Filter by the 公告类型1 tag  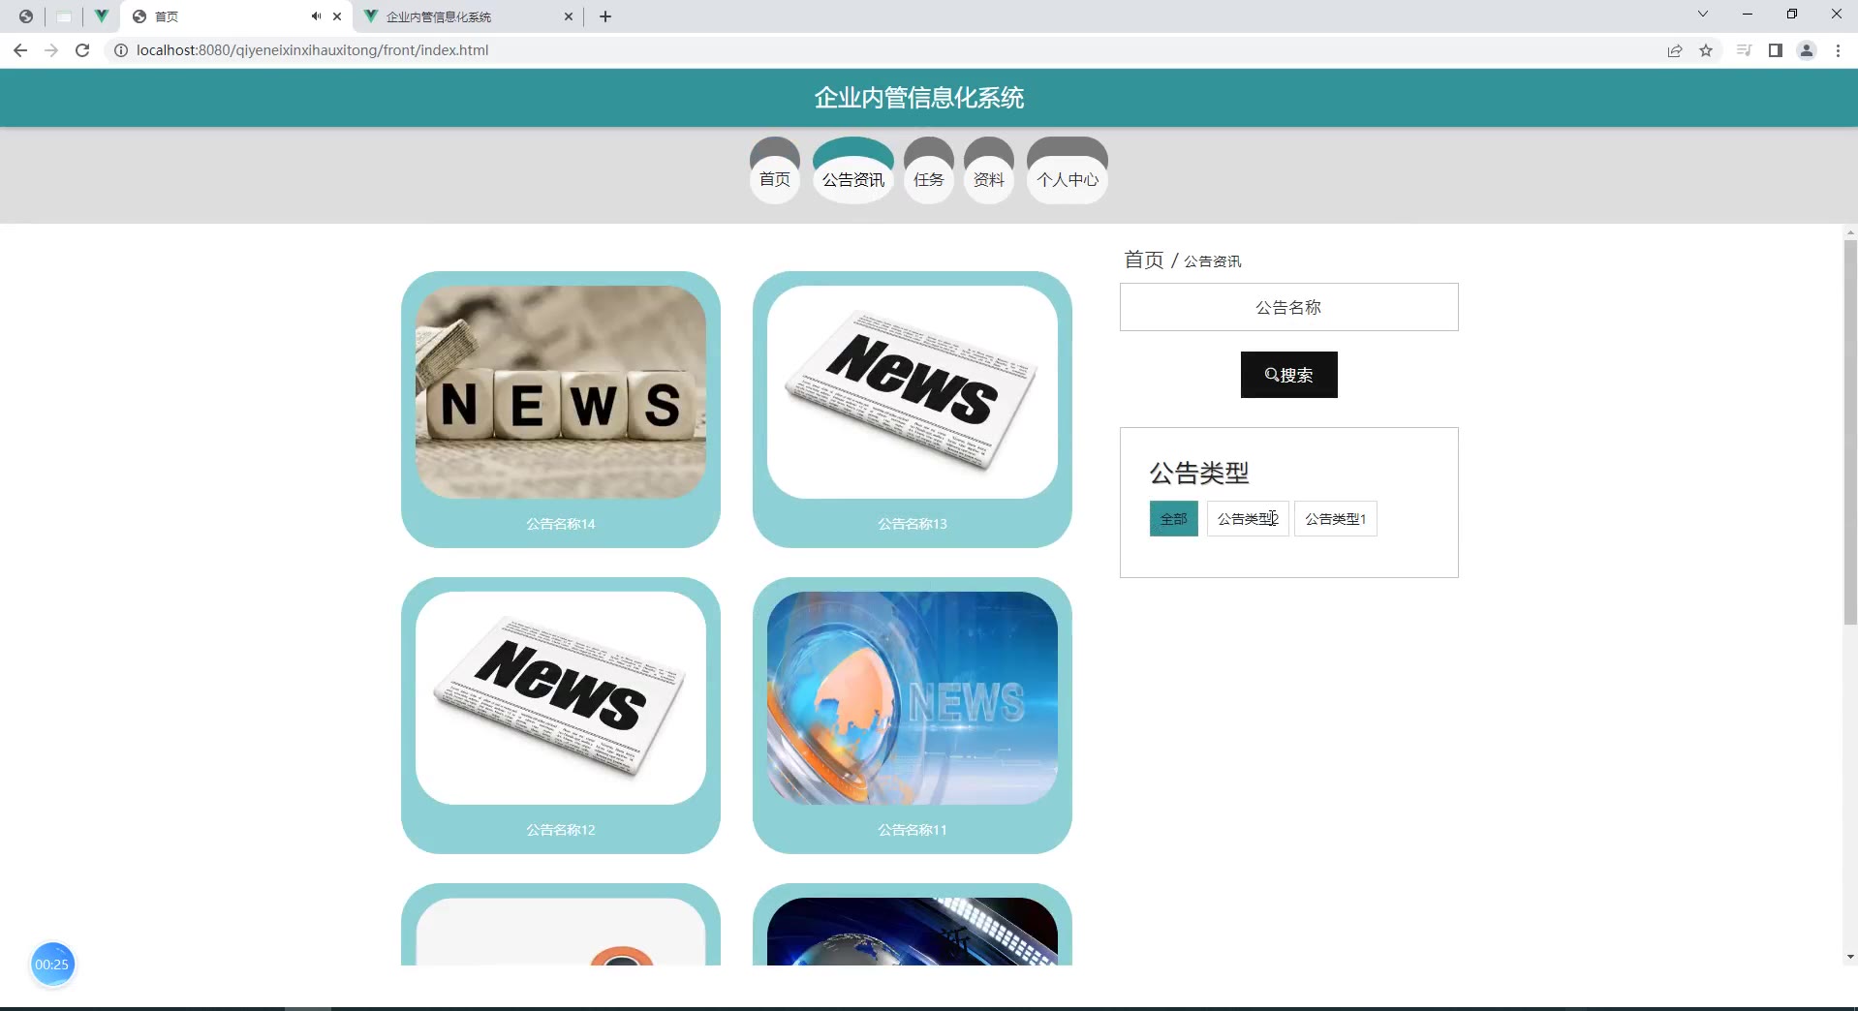click(1336, 519)
